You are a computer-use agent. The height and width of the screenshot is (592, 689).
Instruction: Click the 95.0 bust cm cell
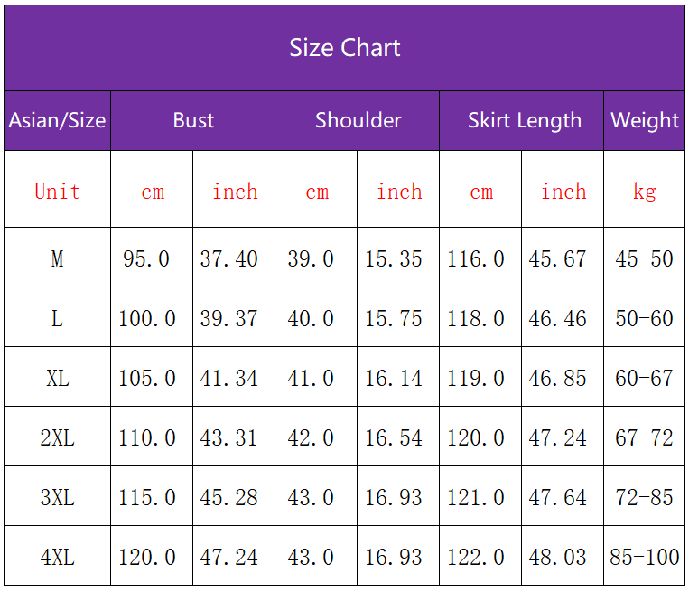[146, 259]
